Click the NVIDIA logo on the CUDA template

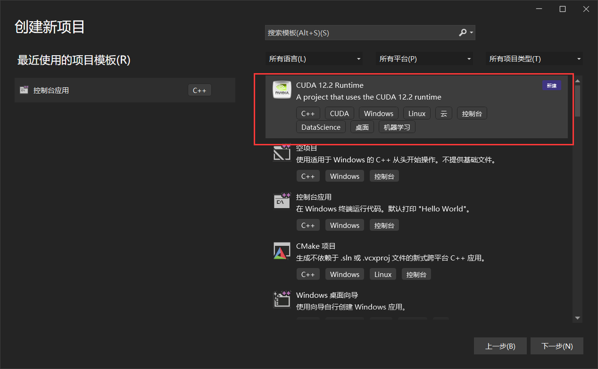tap(282, 90)
